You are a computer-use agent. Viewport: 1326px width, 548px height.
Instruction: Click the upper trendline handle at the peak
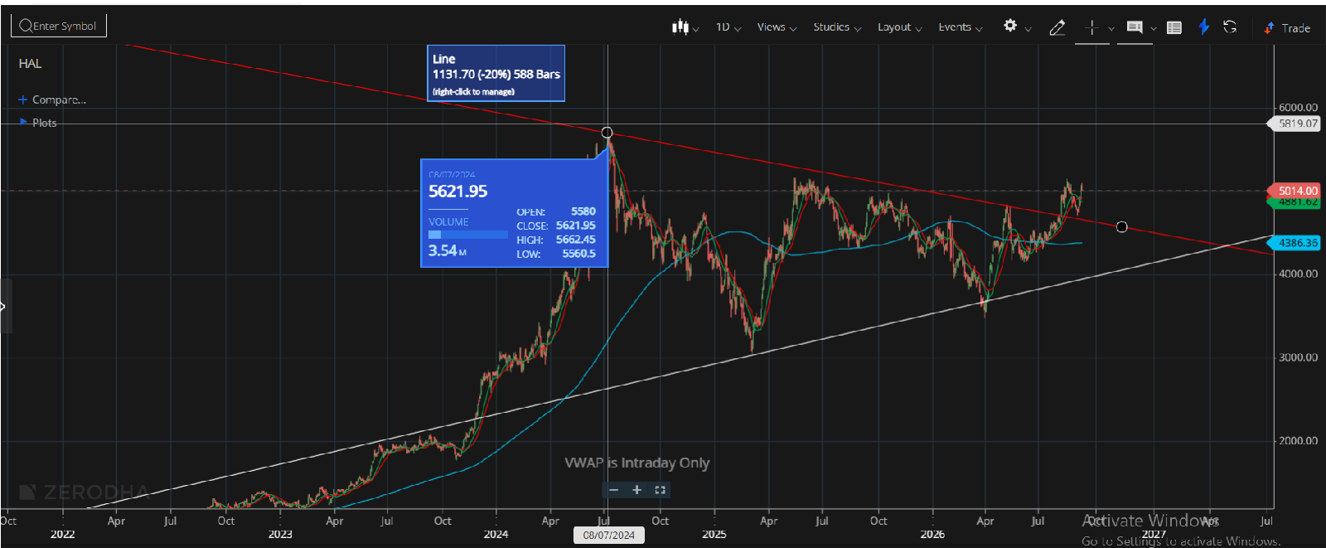click(607, 133)
